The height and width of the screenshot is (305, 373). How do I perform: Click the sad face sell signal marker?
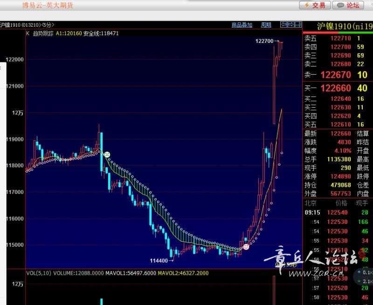pos(107,154)
